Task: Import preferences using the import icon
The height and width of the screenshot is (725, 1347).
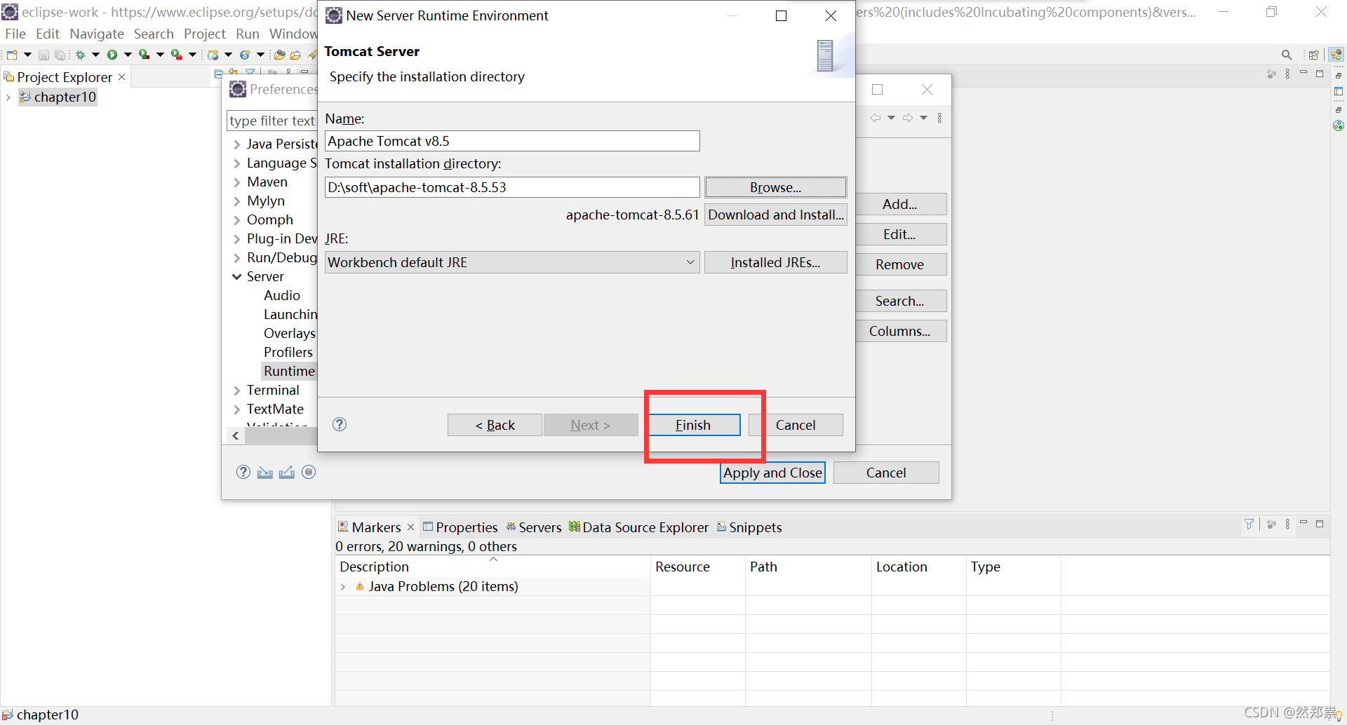Action: point(264,472)
